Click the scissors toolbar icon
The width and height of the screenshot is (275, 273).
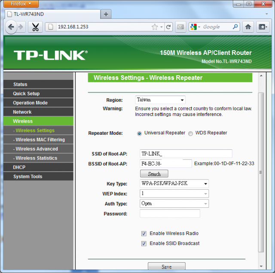click(x=35, y=27)
